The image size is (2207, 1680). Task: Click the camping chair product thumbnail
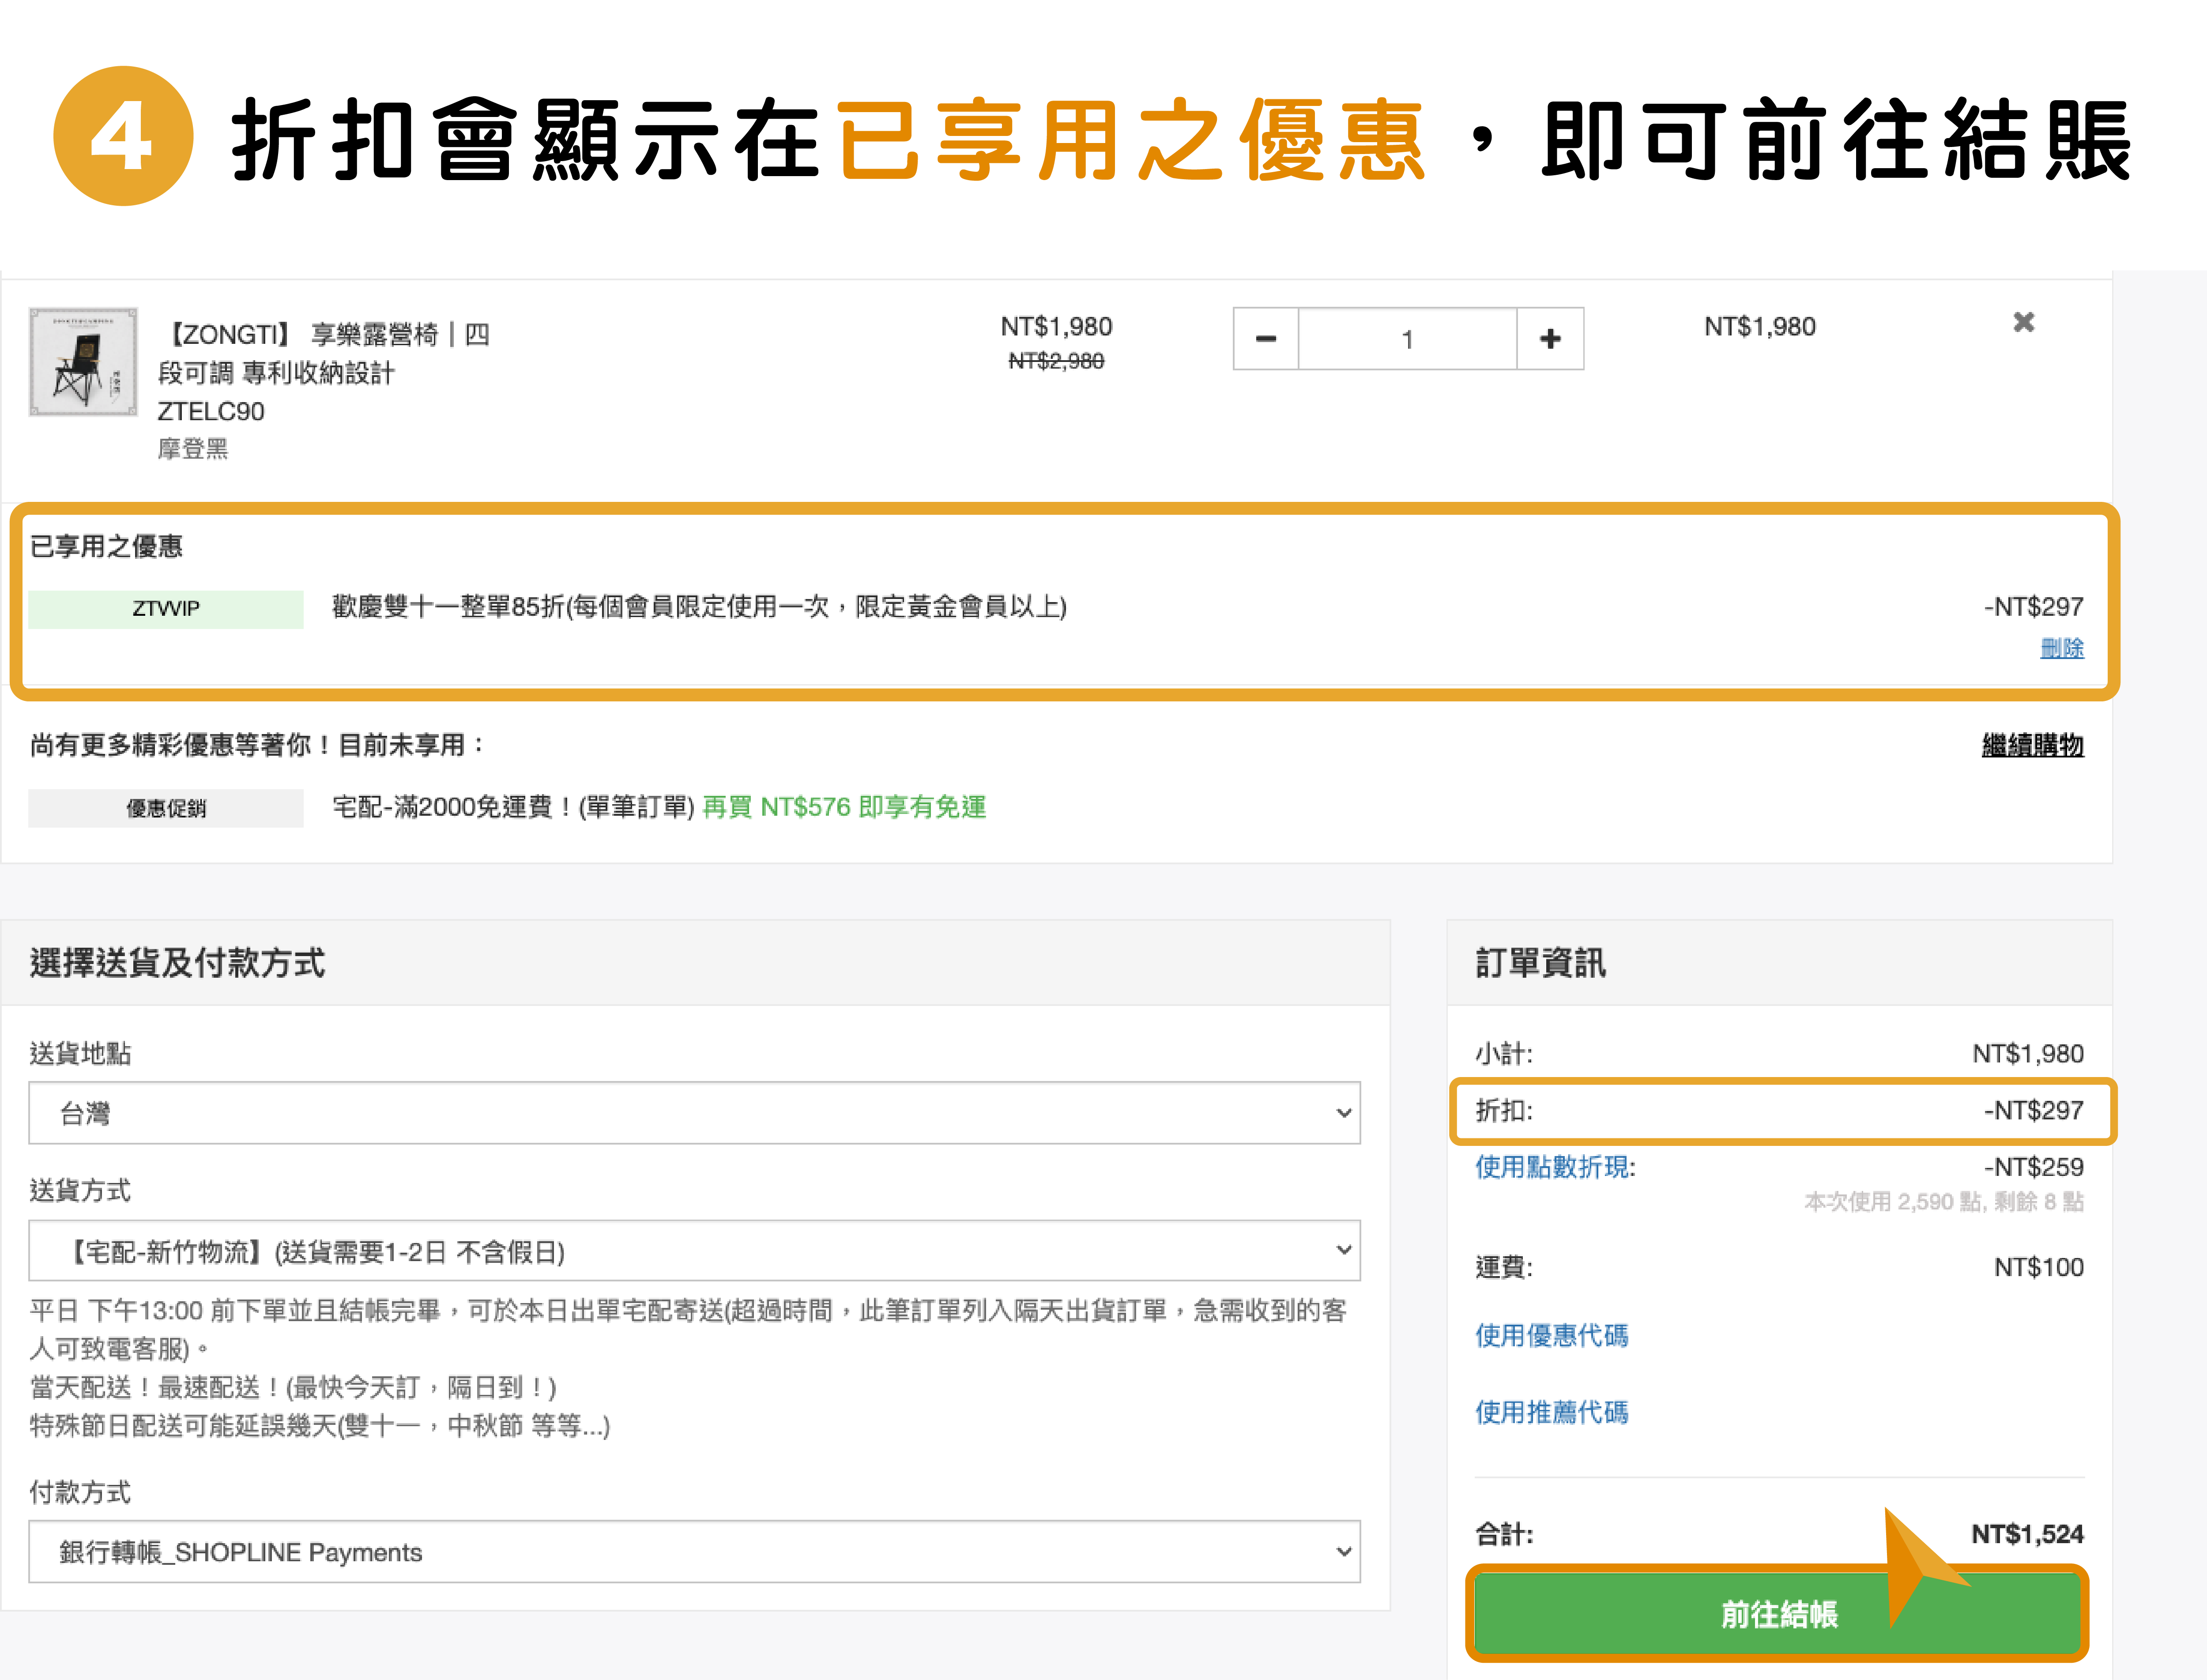(x=83, y=362)
